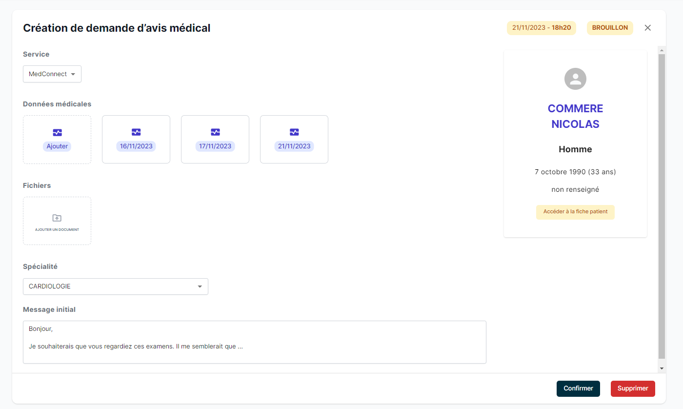Click the 21/11/2023 - 18h20 timestamp badge

541,28
